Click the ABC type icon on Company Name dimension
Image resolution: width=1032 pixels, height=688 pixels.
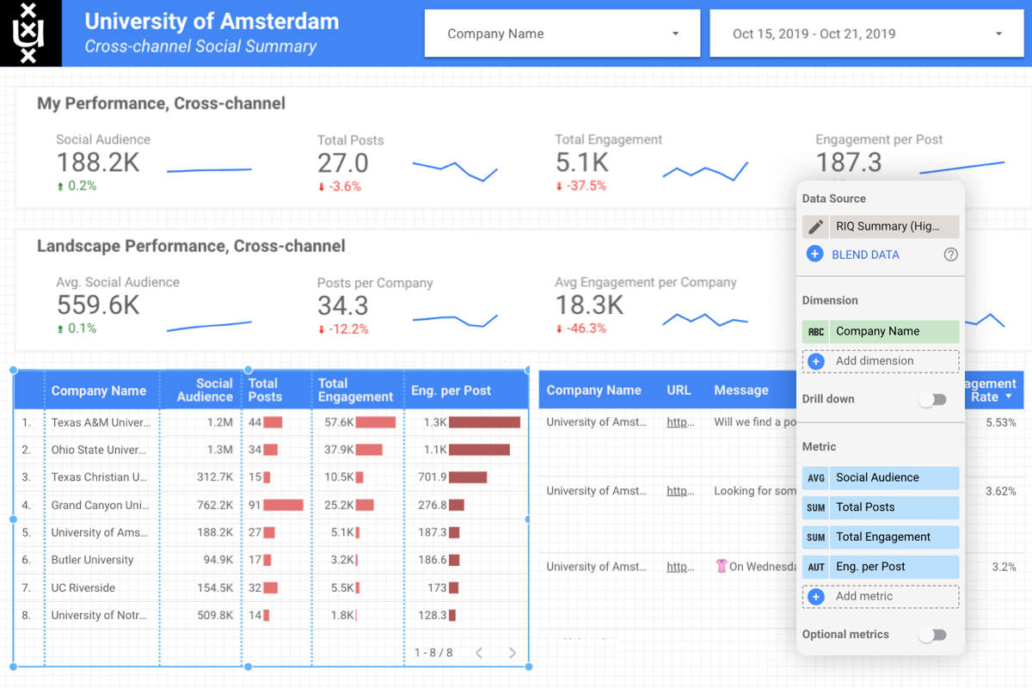tap(816, 331)
